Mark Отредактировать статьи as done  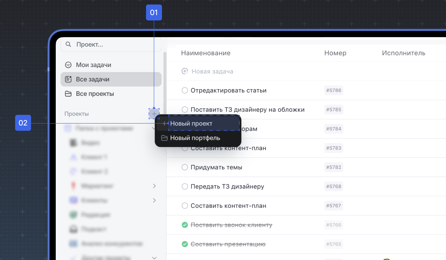coord(185,90)
